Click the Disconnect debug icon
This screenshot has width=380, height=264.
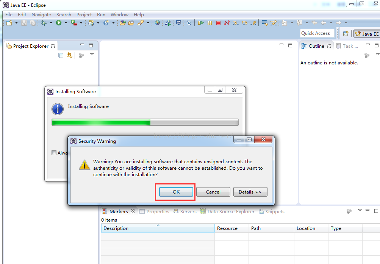point(227,23)
